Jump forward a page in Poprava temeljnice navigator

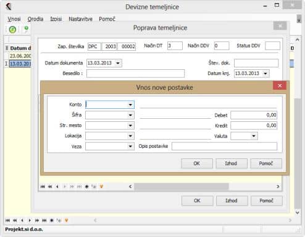[x=72, y=187]
